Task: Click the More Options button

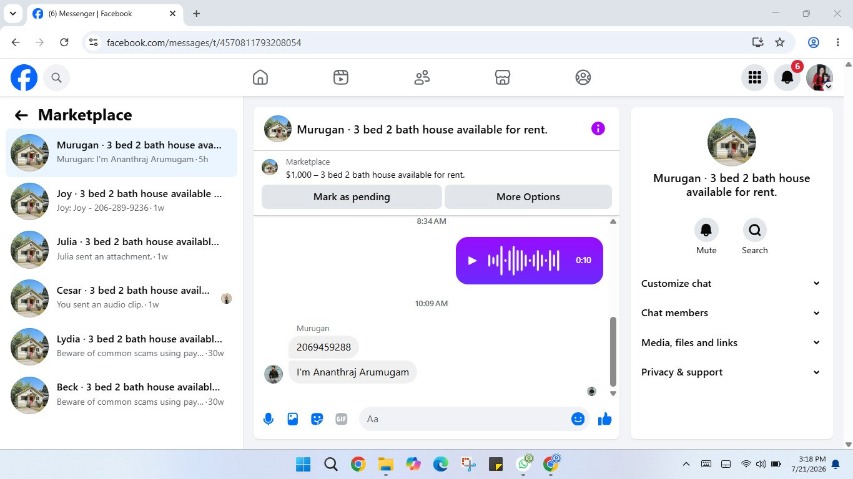Action: click(528, 196)
